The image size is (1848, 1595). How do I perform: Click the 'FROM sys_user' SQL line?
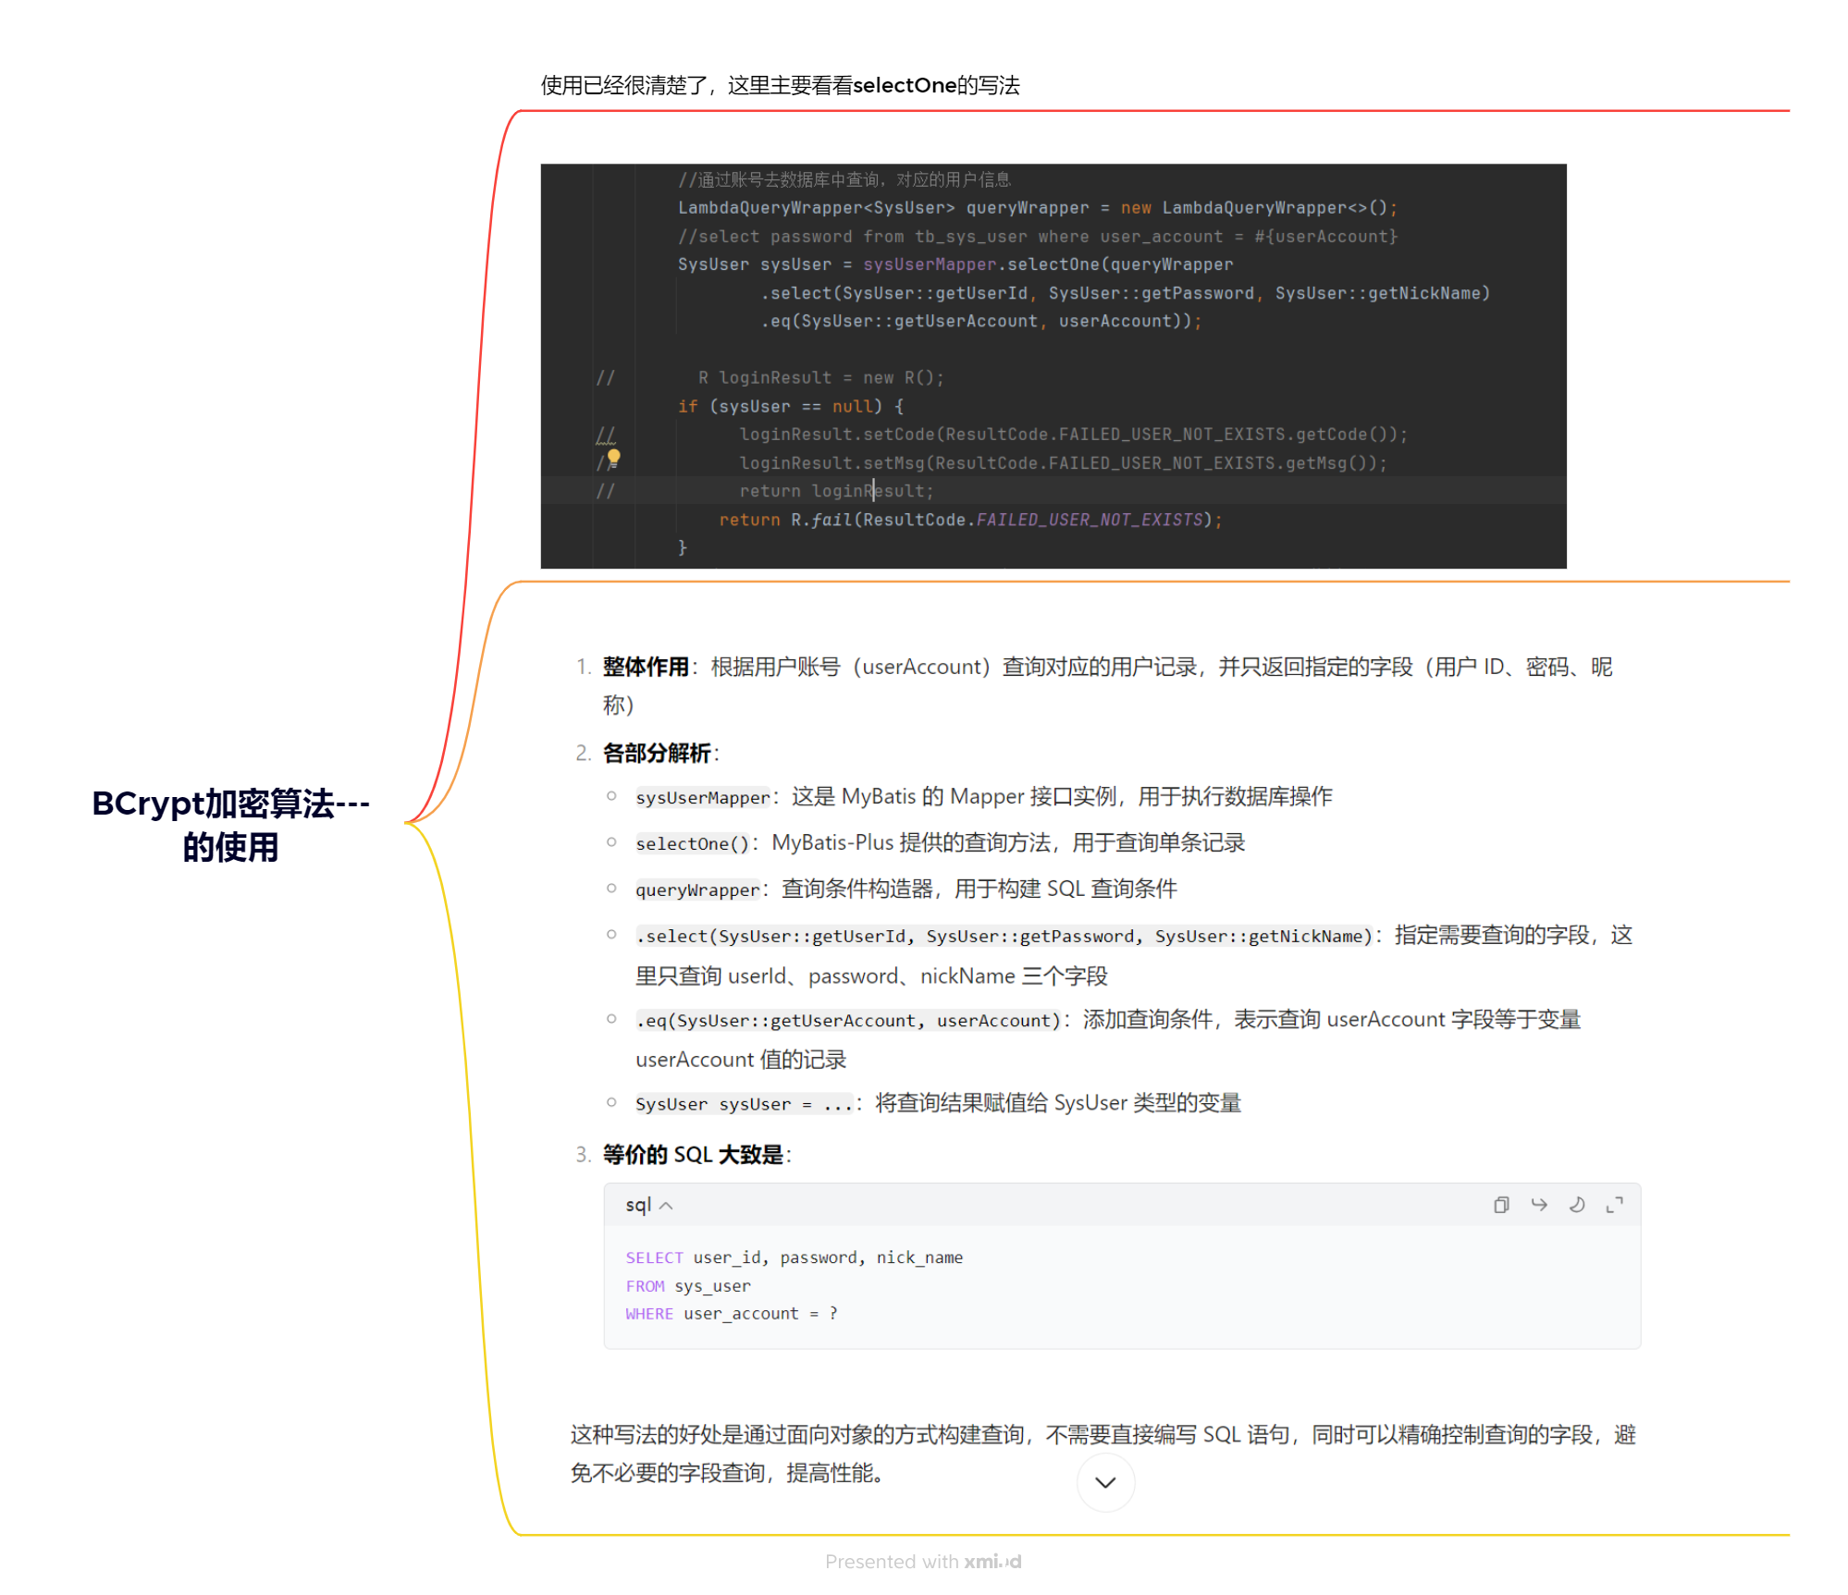pos(688,1286)
